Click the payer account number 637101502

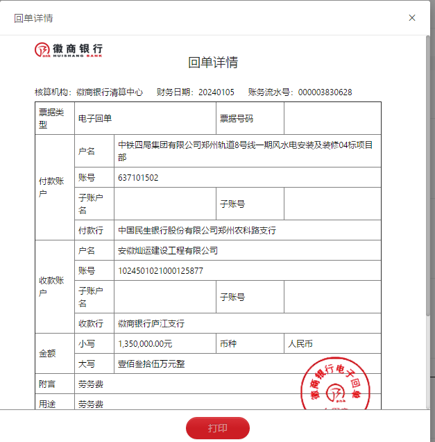coord(138,178)
